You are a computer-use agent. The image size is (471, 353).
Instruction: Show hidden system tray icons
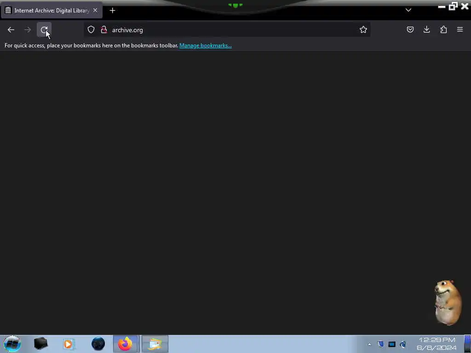[x=369, y=344]
